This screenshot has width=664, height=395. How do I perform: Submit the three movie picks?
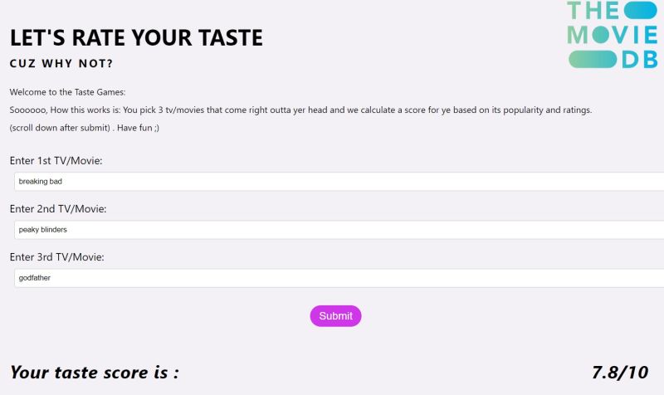pyautogui.click(x=335, y=316)
